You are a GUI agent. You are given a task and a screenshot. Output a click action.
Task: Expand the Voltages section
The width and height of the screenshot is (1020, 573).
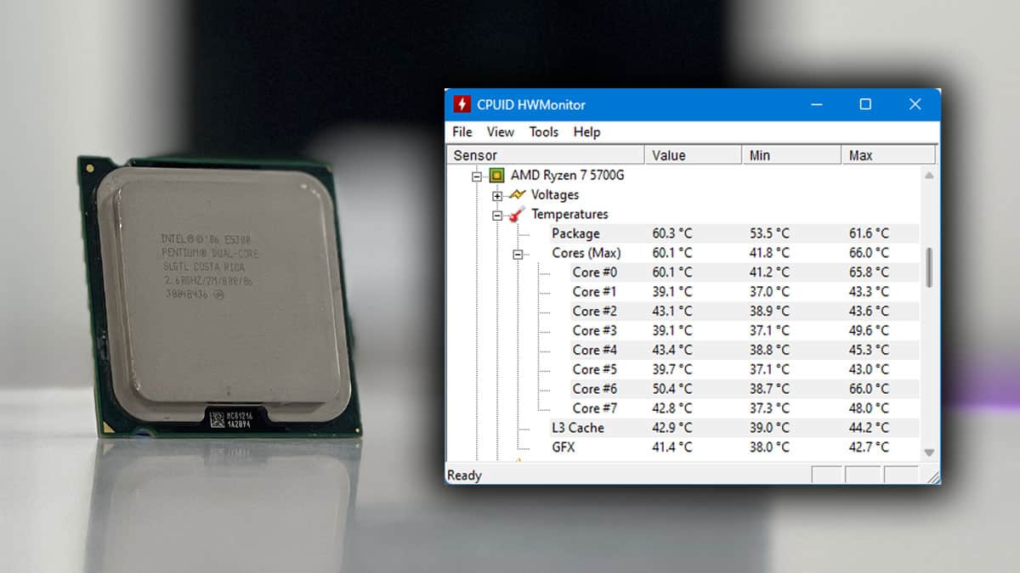[498, 194]
